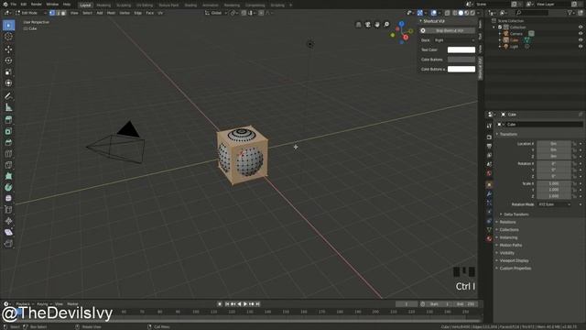
Task: Select the Bevel tool
Action: click(x=8, y=143)
